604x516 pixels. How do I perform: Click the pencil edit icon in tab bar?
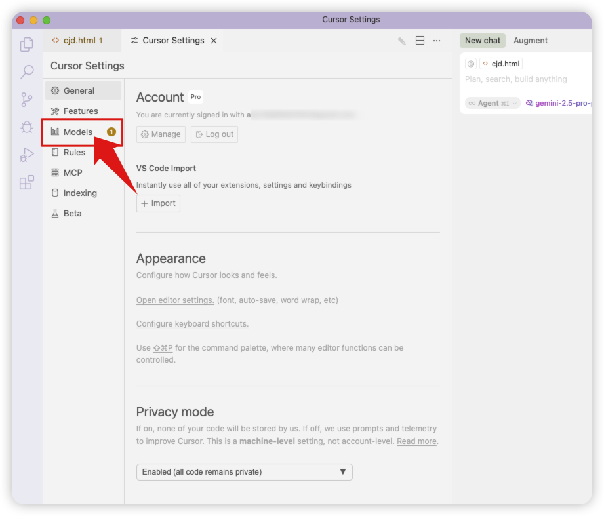click(x=402, y=41)
